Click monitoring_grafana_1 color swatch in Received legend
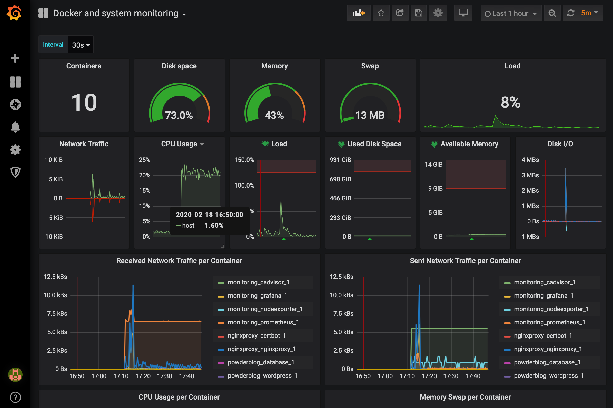Screen dimensions: 613x408 [221, 296]
